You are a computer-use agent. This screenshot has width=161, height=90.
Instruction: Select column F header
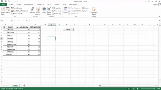[x=52, y=24]
